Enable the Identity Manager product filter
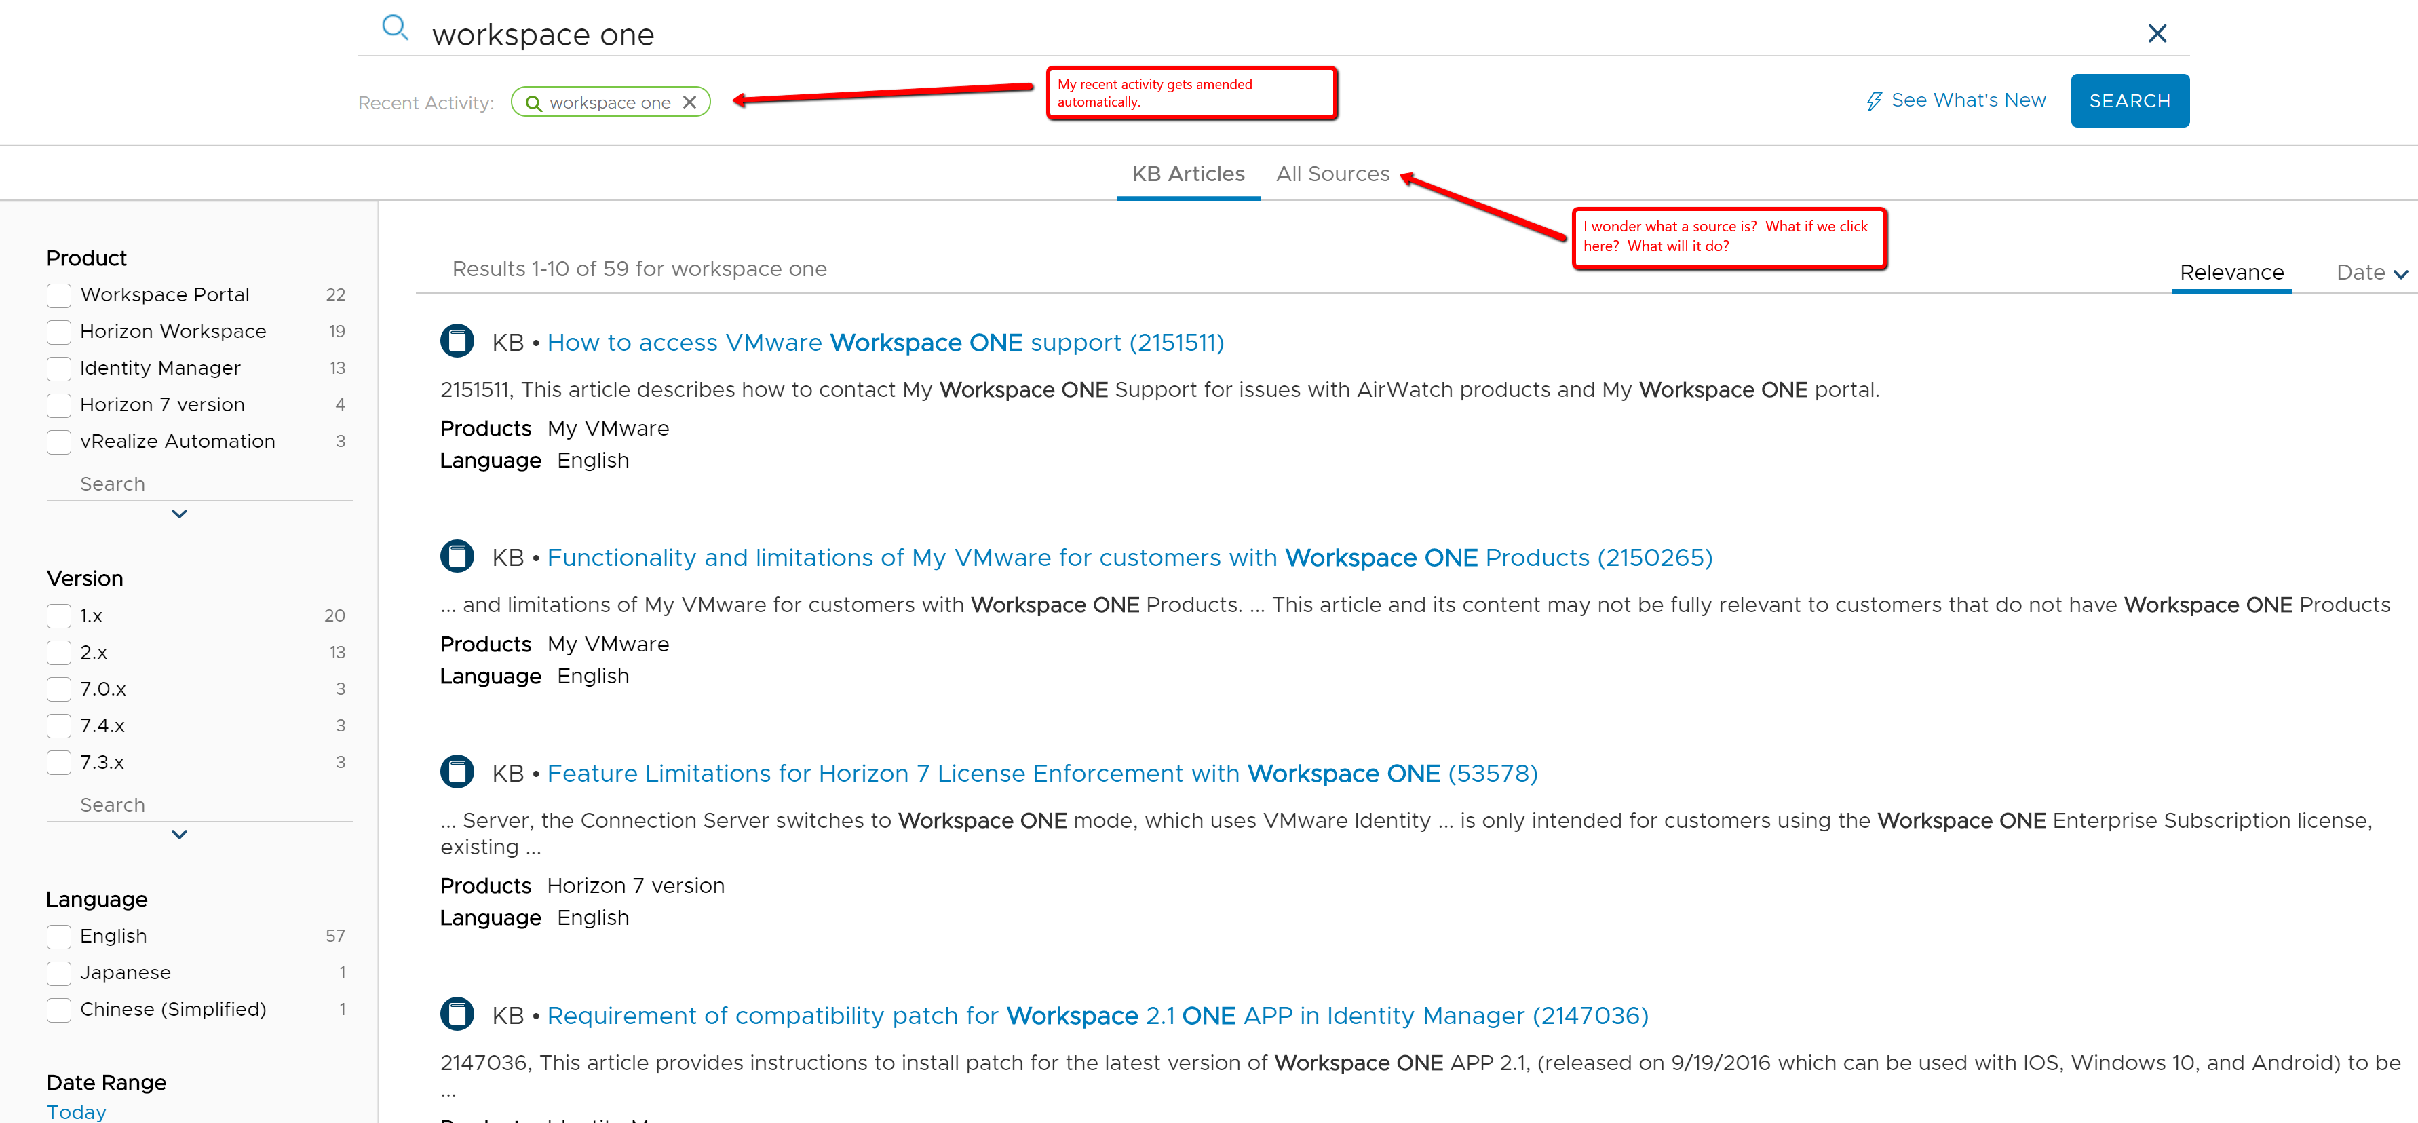The width and height of the screenshot is (2418, 1123). coord(59,369)
